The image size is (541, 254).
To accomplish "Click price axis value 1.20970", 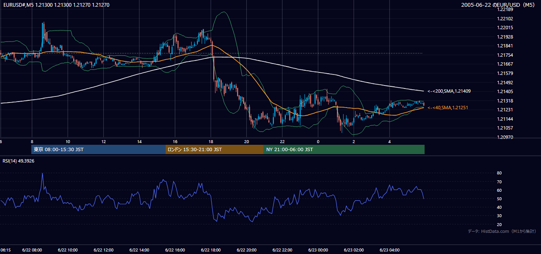I will [x=505, y=137].
